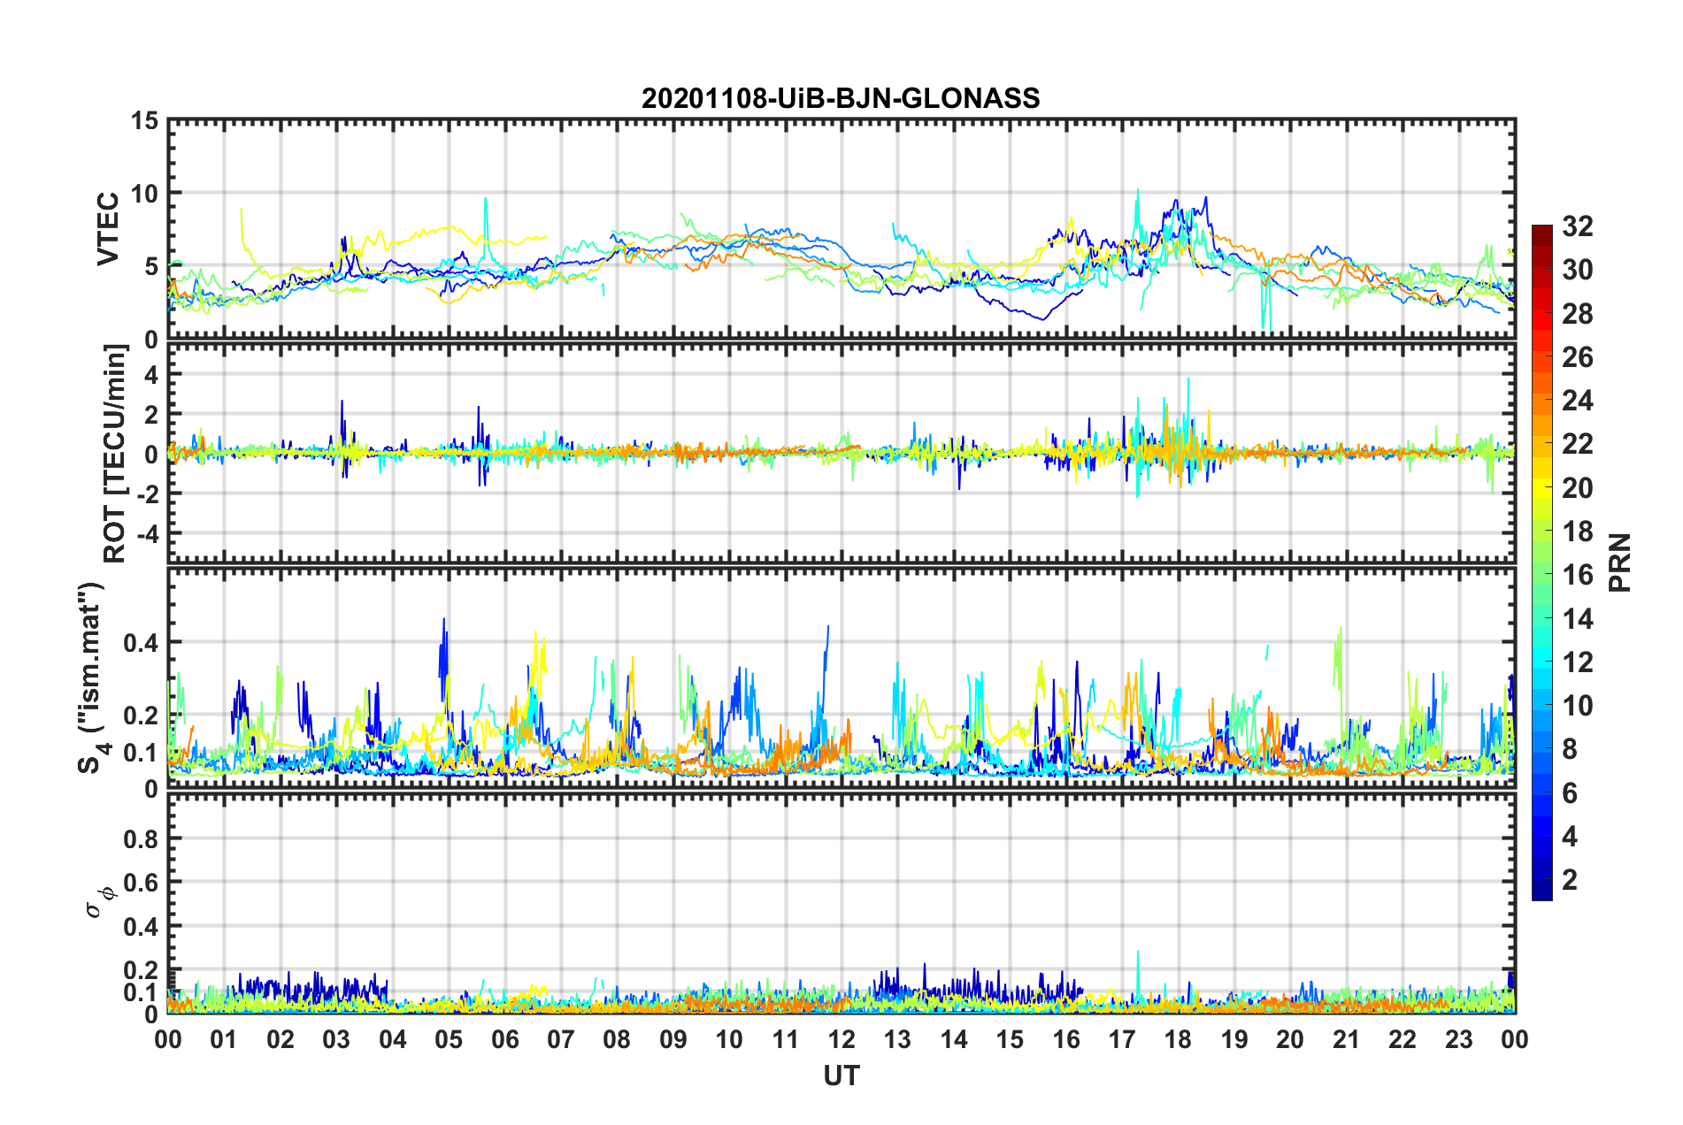Click inside the VTEC plot panel
This screenshot has width=1683, height=1125.
pyautogui.click(x=841, y=230)
